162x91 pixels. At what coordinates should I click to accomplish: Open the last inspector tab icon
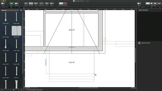click(x=160, y=7)
